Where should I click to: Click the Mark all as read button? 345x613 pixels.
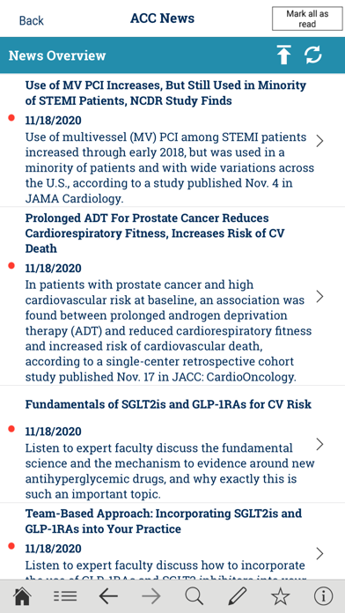pyautogui.click(x=307, y=18)
